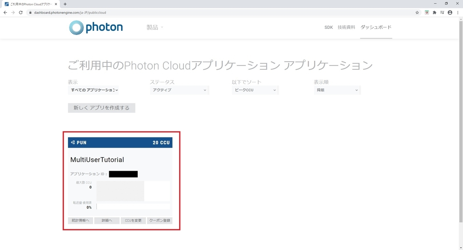
Task: Click the back navigation arrow
Action: point(5,12)
